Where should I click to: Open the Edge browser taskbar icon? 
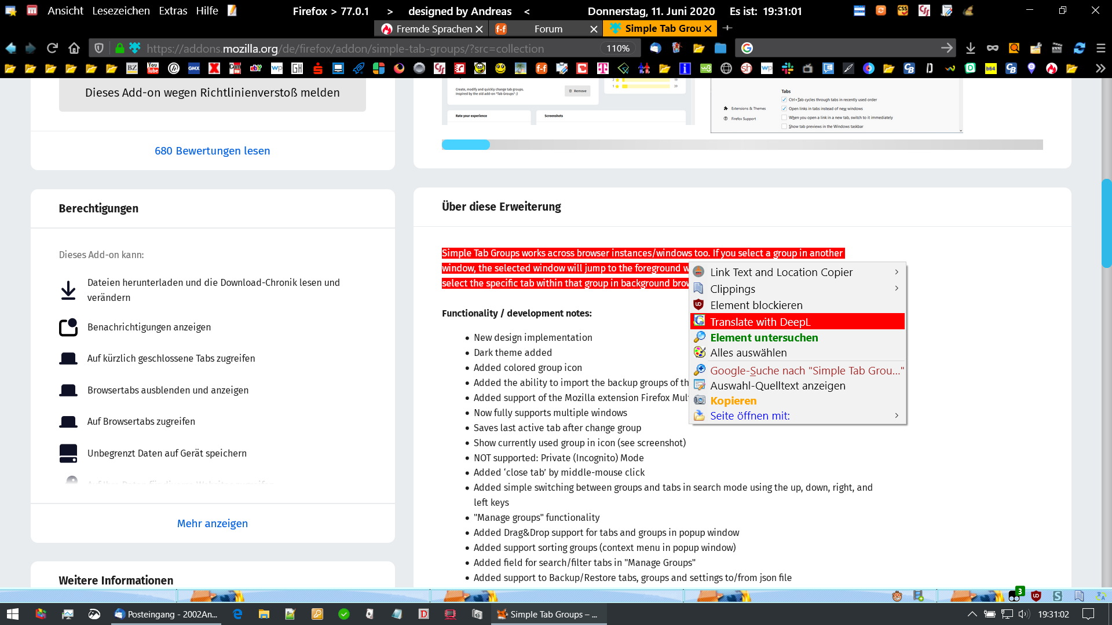pos(237,614)
